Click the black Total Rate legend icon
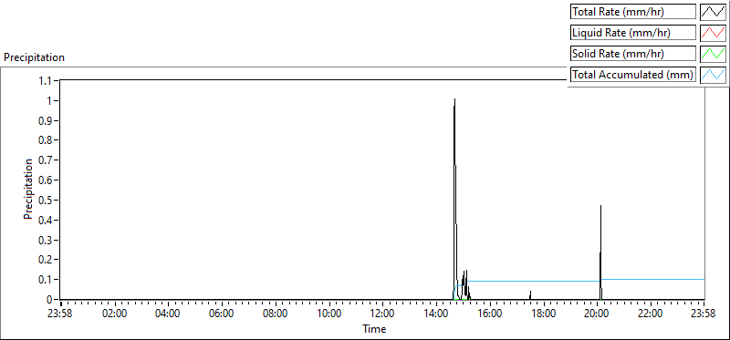 coord(713,12)
